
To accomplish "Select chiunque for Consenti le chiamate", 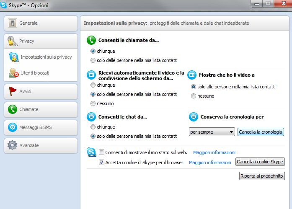I will pyautogui.click(x=93, y=51).
